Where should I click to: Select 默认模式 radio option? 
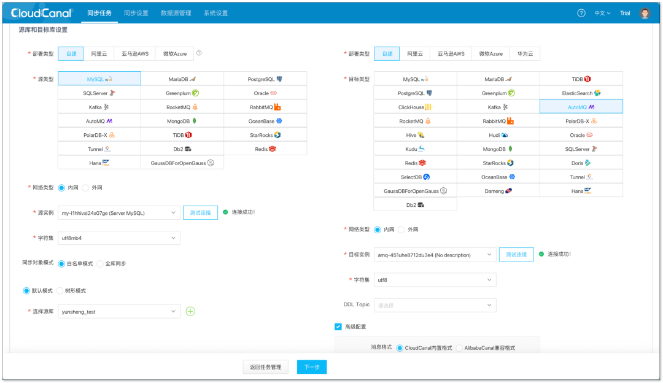coord(26,290)
